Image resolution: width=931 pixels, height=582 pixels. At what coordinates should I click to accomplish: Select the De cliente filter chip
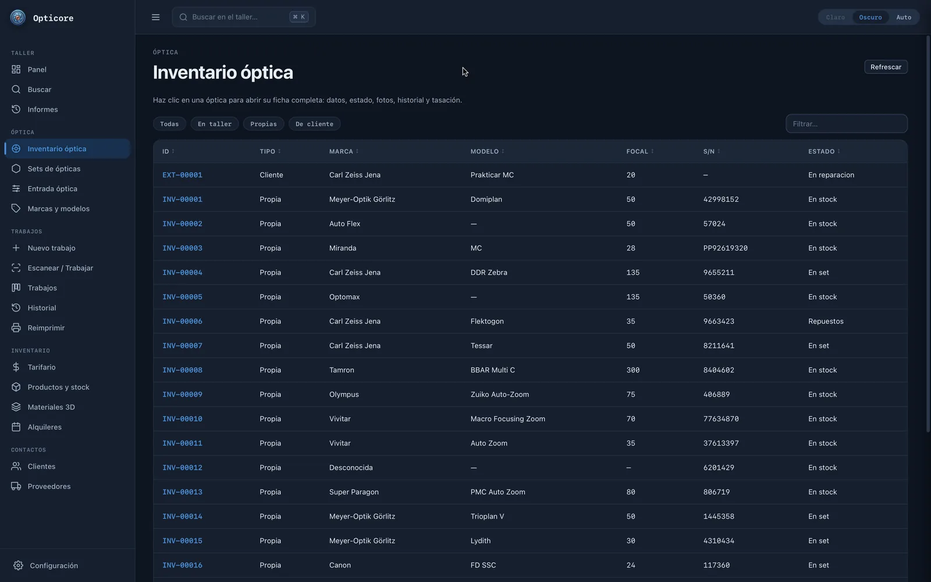tap(314, 124)
